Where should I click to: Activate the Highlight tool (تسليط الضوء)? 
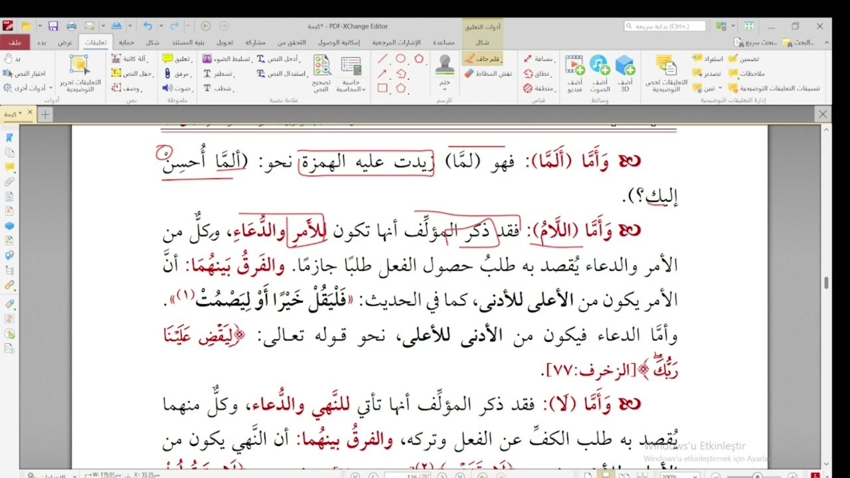point(226,59)
